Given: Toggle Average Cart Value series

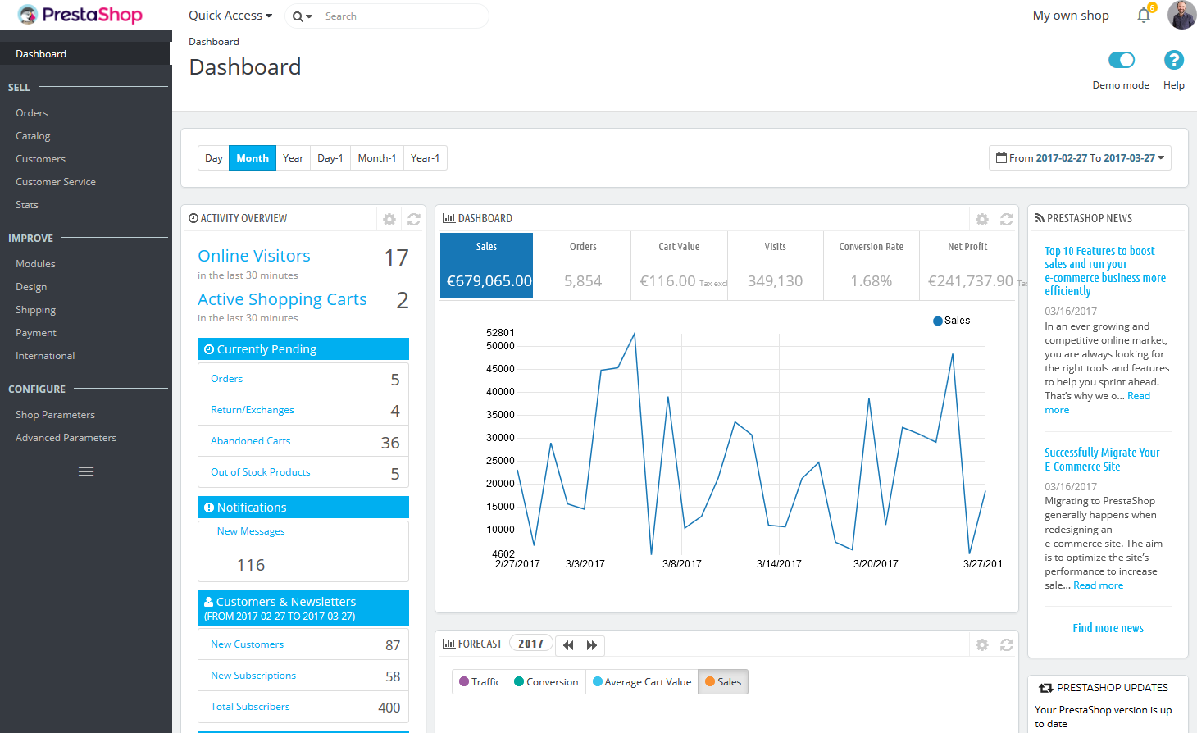Looking at the screenshot, I should click(642, 682).
